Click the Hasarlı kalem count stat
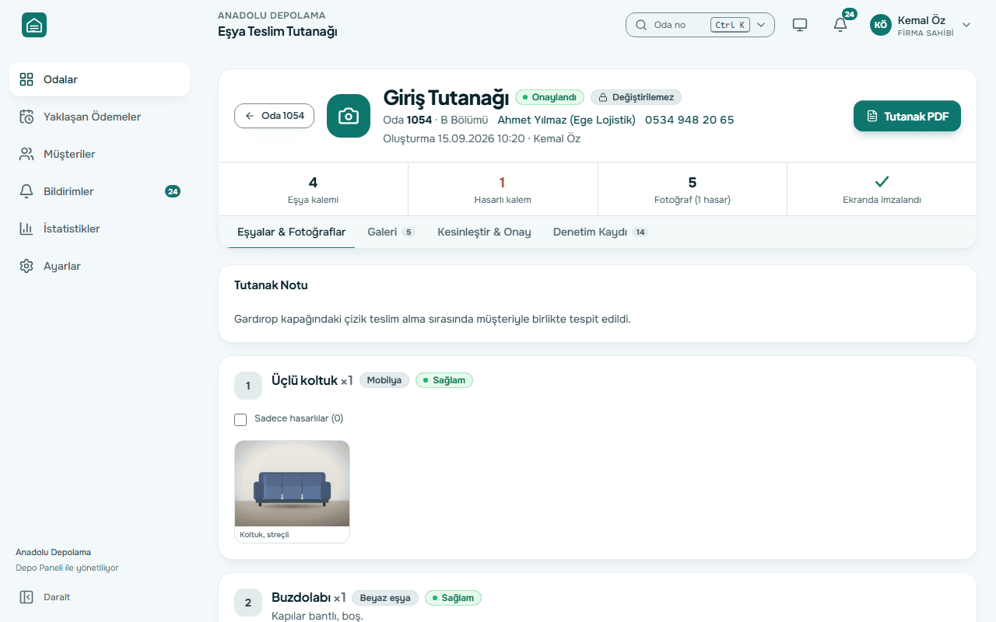996x622 pixels. [503, 189]
